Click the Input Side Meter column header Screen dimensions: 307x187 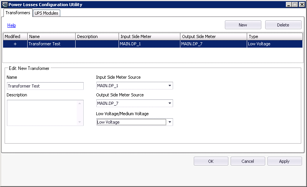tap(149, 36)
